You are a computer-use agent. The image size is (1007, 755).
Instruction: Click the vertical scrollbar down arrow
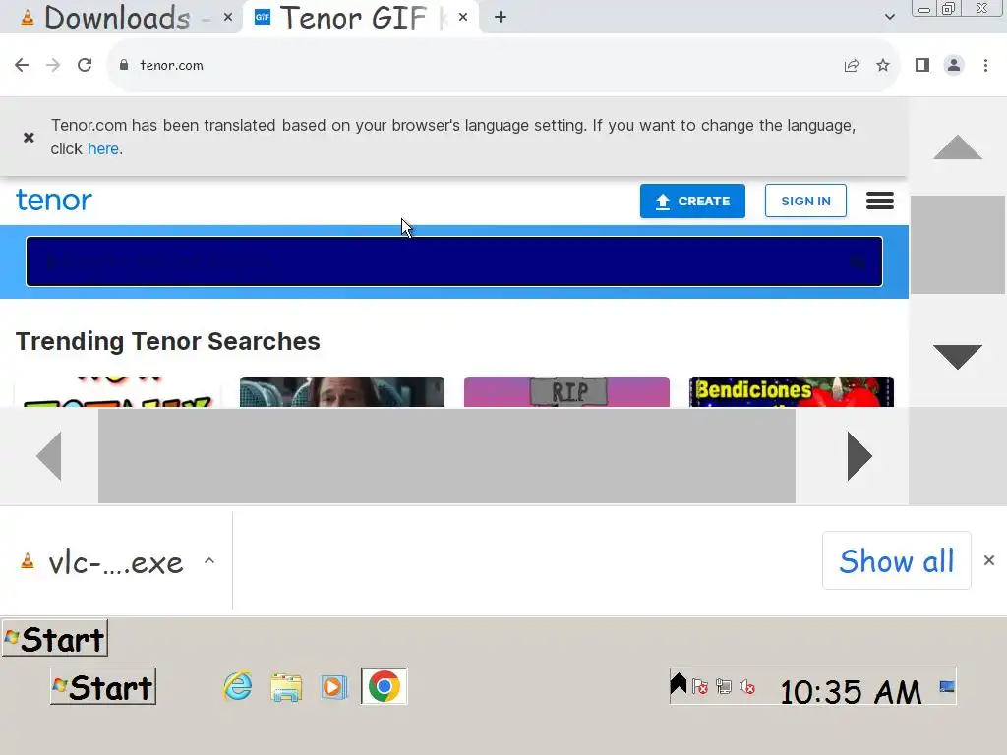pyautogui.click(x=958, y=356)
